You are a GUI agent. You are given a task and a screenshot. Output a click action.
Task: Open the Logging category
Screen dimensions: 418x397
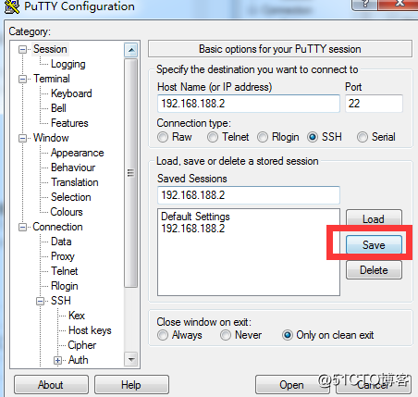point(68,64)
